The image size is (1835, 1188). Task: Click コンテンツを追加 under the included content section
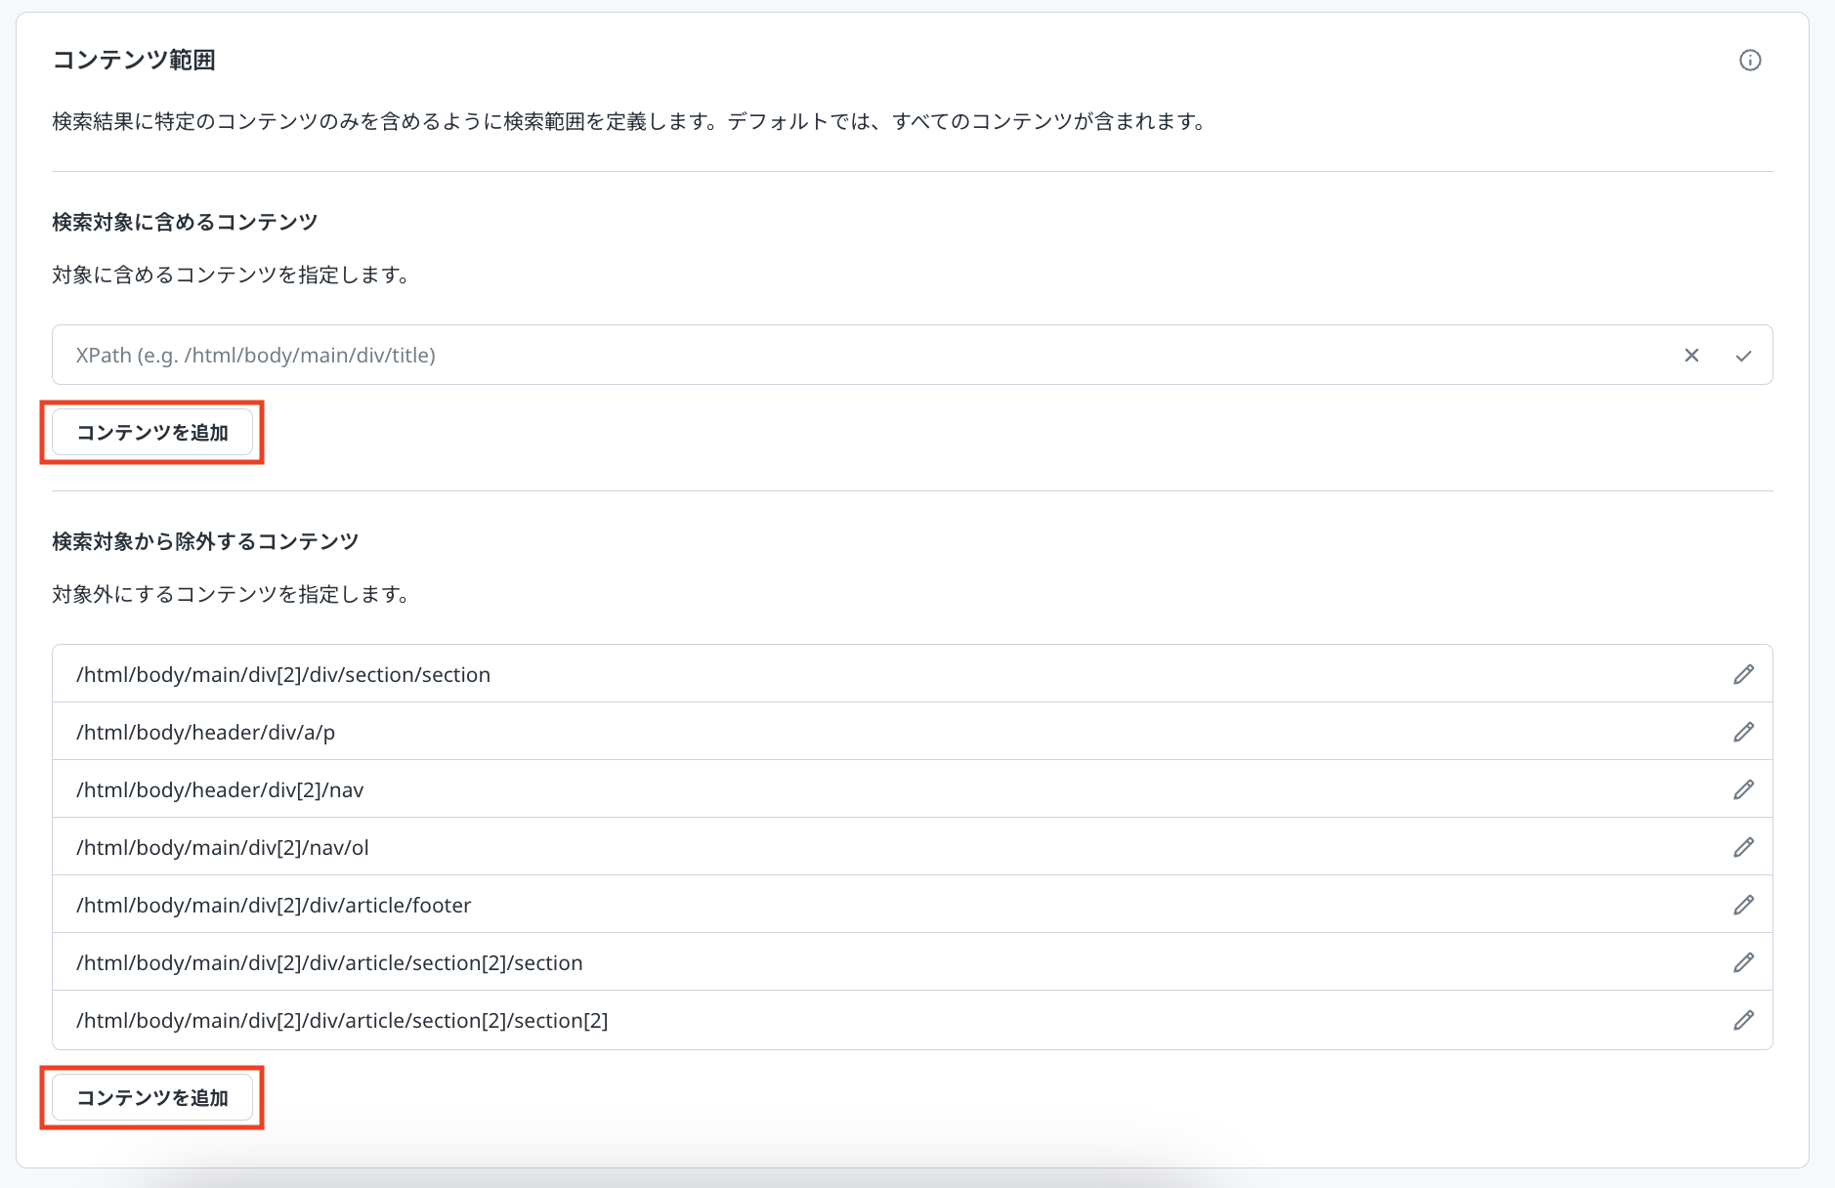152,433
